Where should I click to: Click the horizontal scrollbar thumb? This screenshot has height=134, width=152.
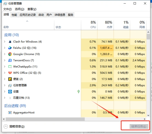[x=45, y=119]
